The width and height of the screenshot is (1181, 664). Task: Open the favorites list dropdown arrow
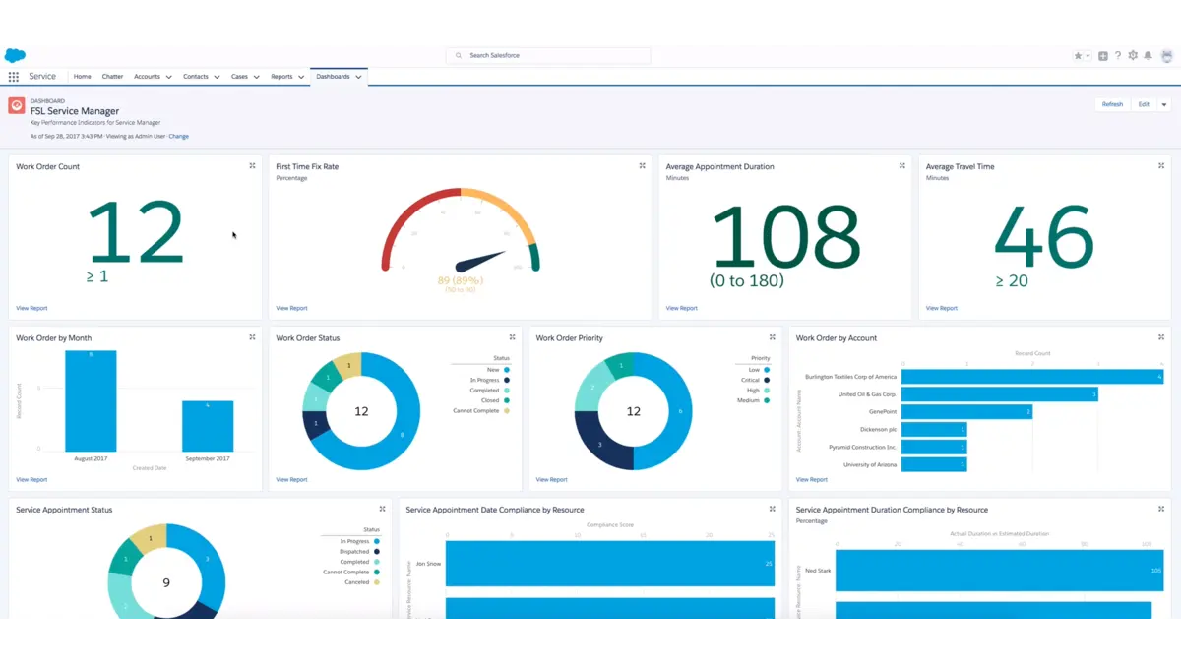[1088, 56]
